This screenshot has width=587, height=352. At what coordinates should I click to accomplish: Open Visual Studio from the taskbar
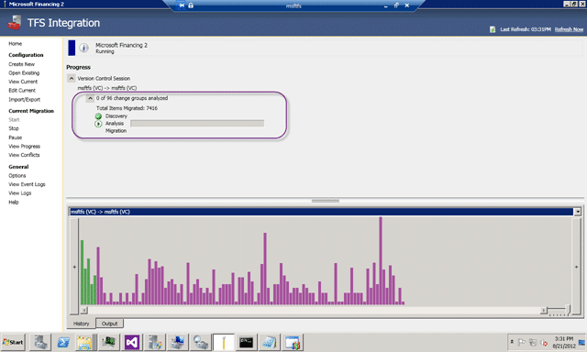132,342
